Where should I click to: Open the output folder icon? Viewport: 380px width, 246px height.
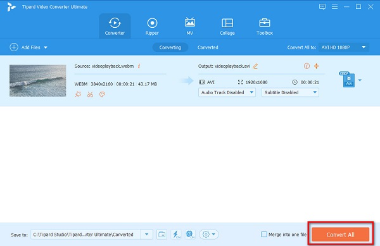[161, 235]
